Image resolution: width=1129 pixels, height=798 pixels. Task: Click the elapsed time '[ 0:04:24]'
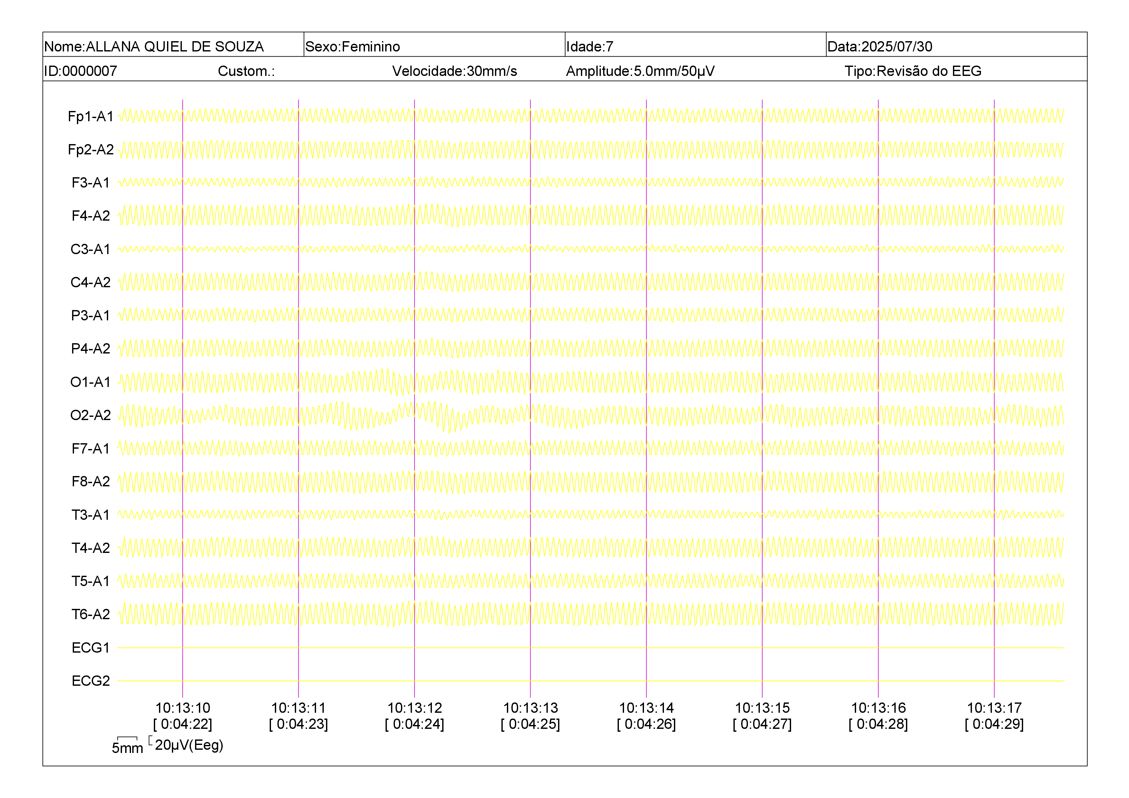click(x=415, y=724)
